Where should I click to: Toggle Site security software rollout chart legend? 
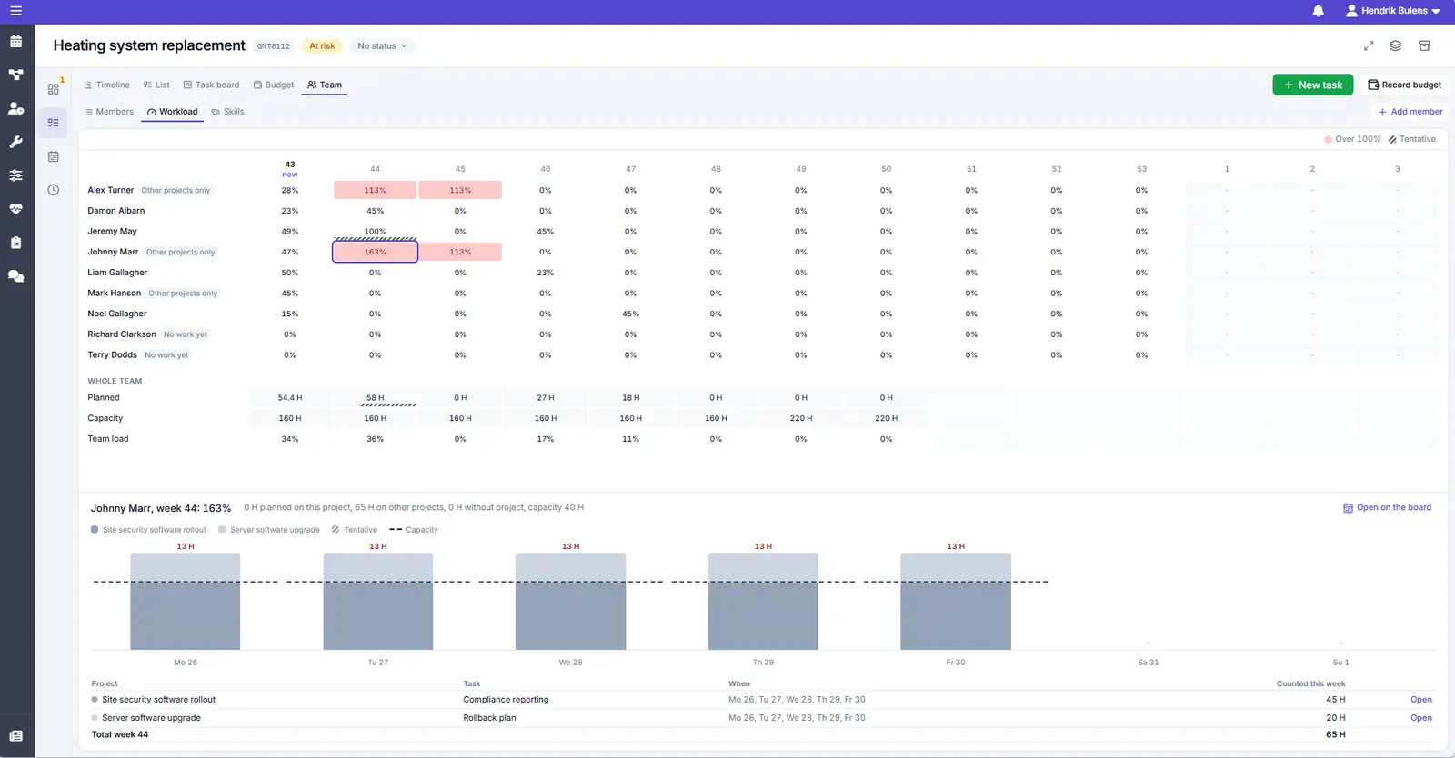[148, 530]
